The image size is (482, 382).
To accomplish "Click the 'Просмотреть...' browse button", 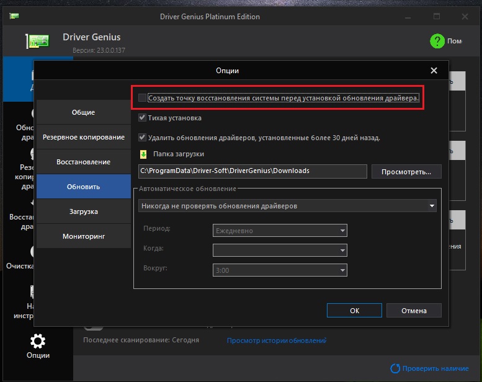I will click(x=406, y=172).
